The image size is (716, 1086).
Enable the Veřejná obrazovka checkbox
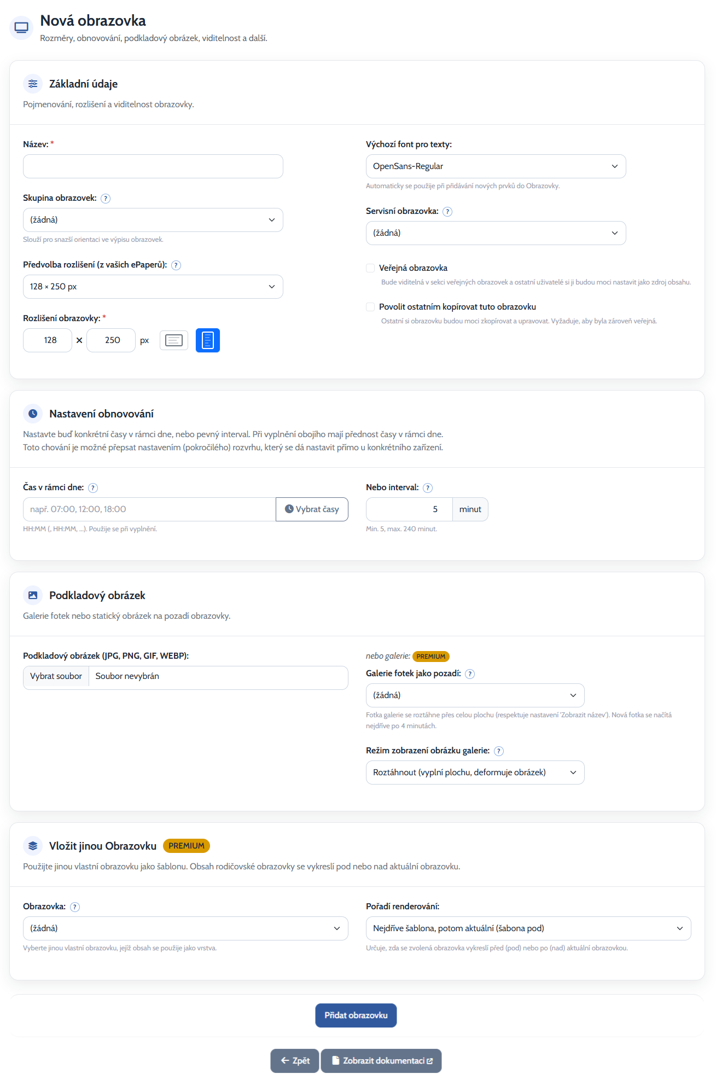(370, 268)
